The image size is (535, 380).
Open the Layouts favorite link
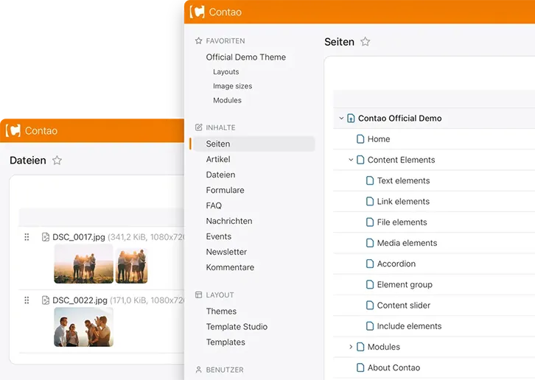pyautogui.click(x=226, y=71)
